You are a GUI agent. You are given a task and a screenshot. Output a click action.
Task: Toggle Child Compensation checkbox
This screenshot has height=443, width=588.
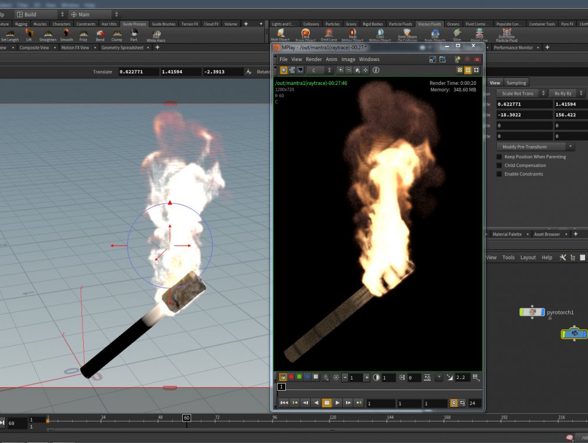click(x=499, y=165)
